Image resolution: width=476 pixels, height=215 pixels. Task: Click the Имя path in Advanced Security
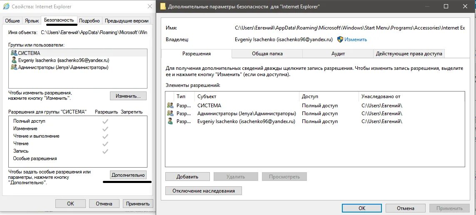tap(350, 28)
